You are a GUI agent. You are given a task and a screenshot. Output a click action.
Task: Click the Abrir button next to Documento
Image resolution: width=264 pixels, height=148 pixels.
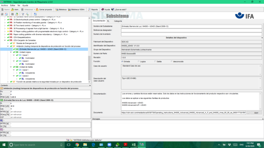pos(255,112)
